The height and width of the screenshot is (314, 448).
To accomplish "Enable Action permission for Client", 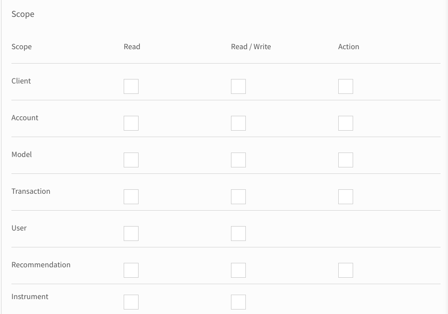I will click(x=345, y=86).
